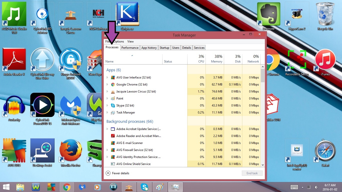Viewport: 342px width, 192px height.
Task: Open the View menu
Action: coord(130,41)
